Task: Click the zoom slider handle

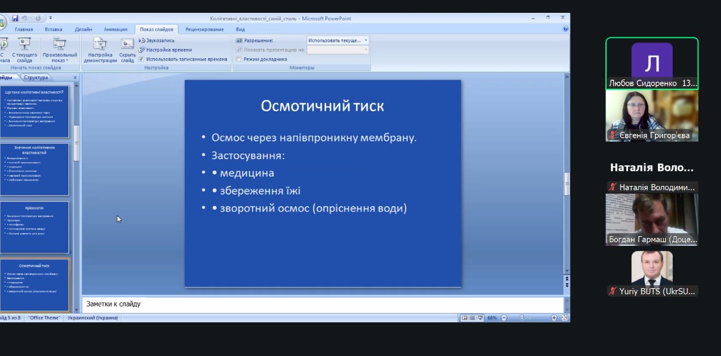Action: 522,318
